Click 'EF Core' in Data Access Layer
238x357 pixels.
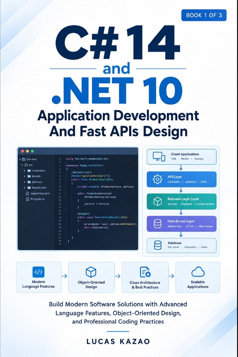point(190,226)
